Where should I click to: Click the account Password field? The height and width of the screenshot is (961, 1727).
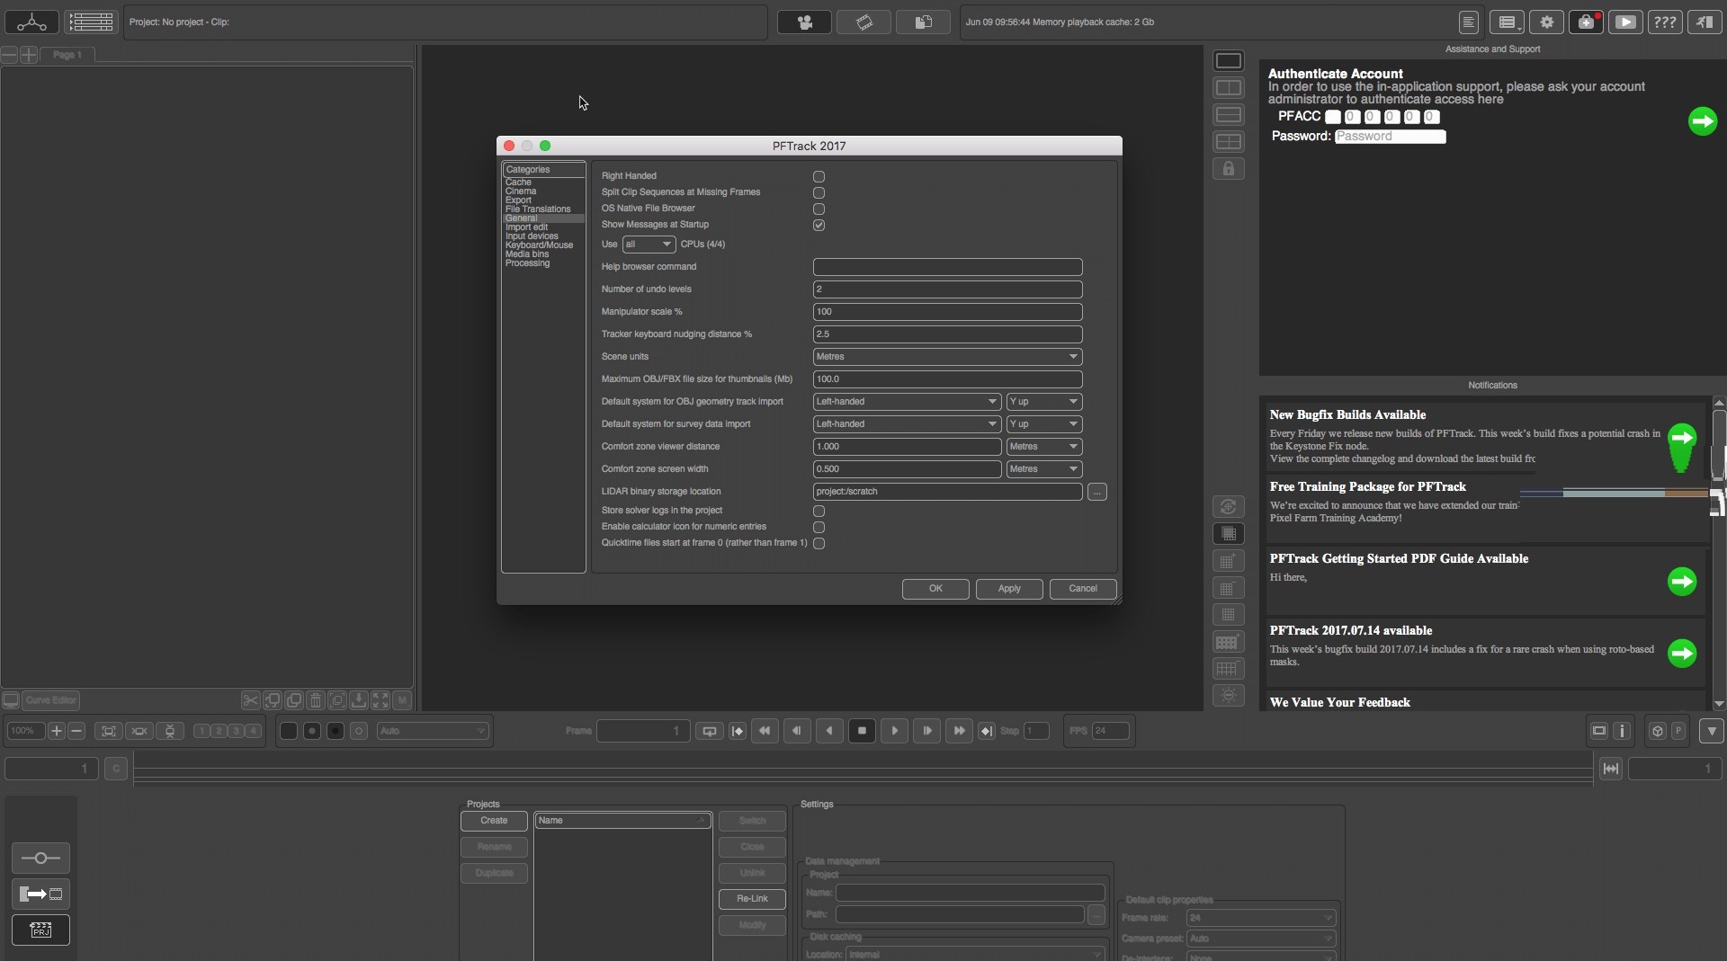click(1390, 137)
